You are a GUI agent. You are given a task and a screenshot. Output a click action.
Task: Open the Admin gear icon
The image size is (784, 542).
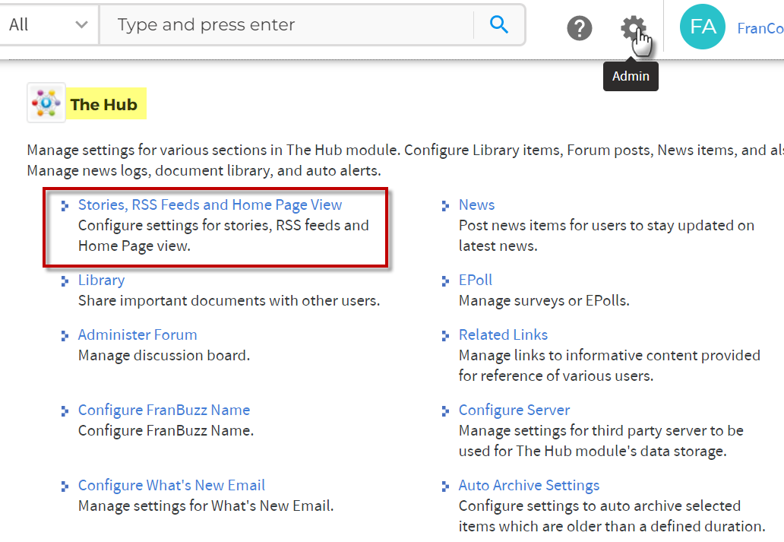click(633, 28)
